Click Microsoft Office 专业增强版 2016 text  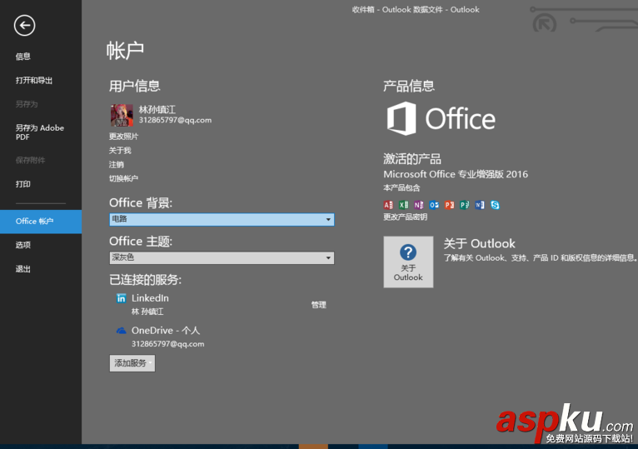coord(456,174)
